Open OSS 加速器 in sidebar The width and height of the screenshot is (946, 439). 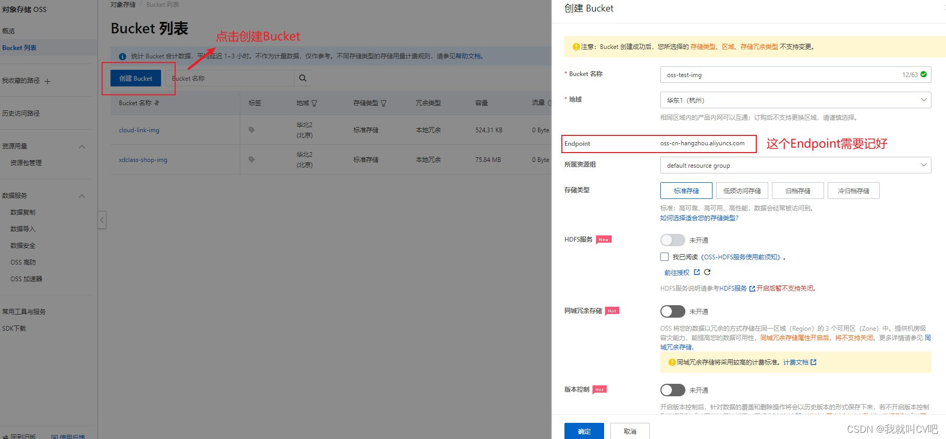pos(26,279)
